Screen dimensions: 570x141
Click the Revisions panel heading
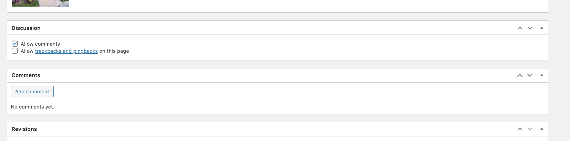(x=24, y=129)
